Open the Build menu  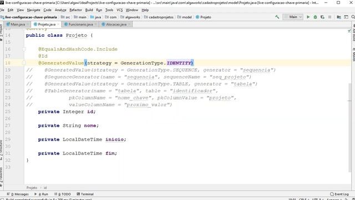click(89, 10)
